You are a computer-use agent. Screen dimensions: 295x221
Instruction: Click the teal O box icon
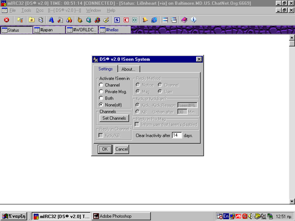(x=135, y=20)
